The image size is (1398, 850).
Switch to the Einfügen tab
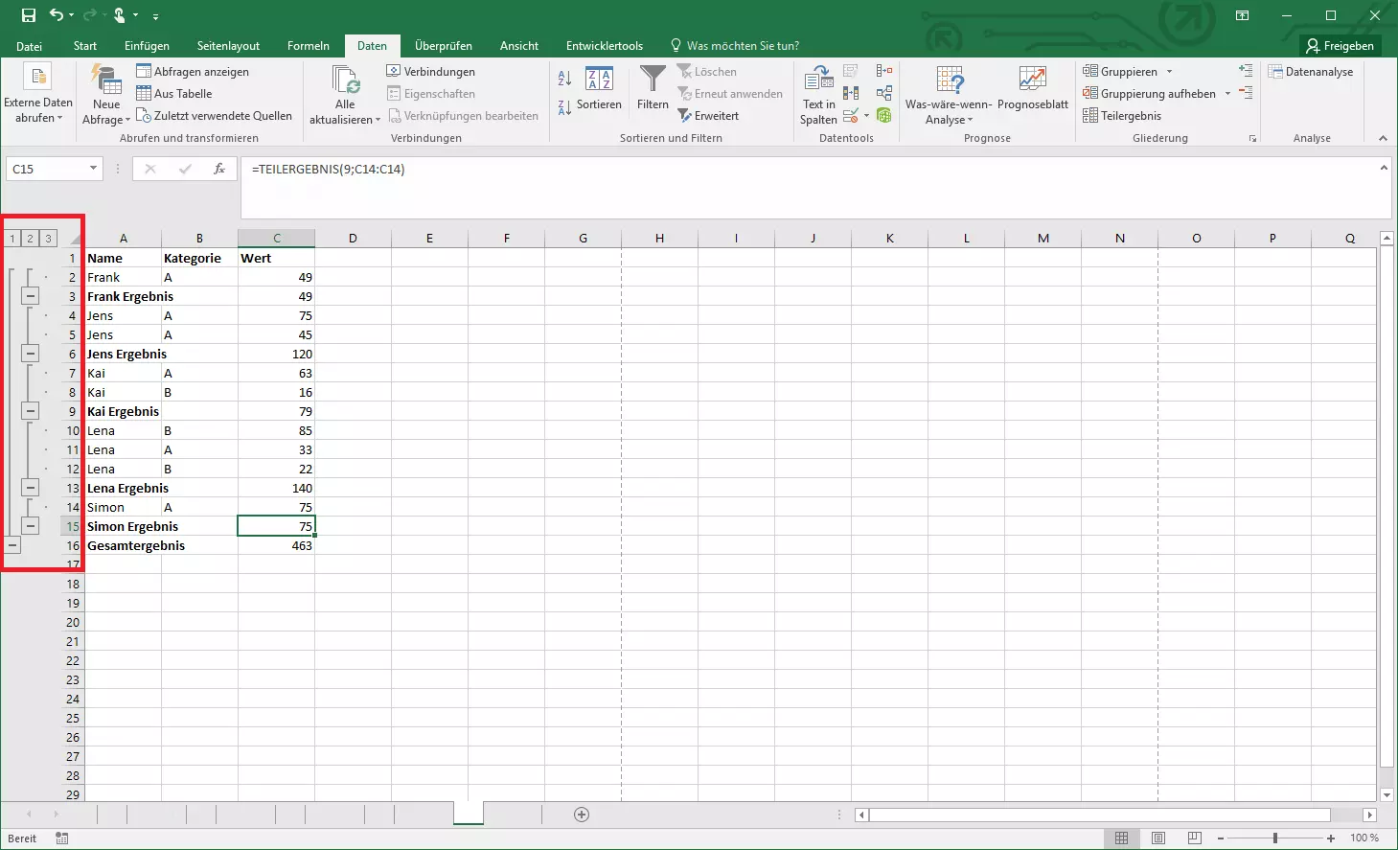pyautogui.click(x=147, y=46)
